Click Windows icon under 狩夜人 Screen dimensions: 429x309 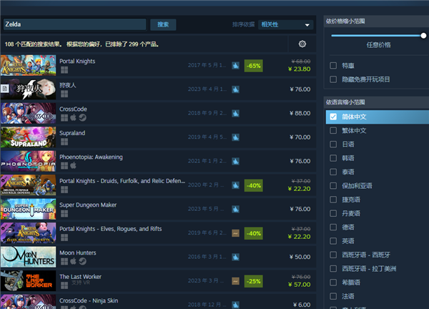pyautogui.click(x=64, y=94)
